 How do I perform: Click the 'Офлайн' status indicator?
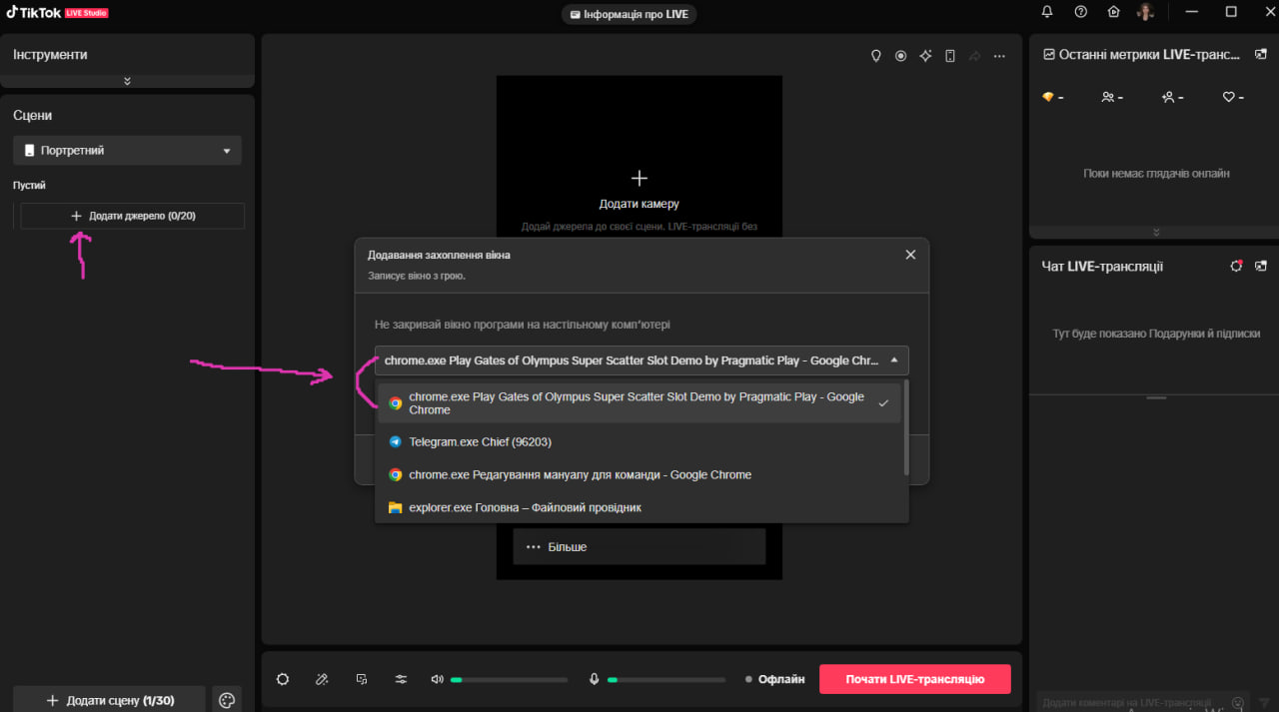pos(775,679)
